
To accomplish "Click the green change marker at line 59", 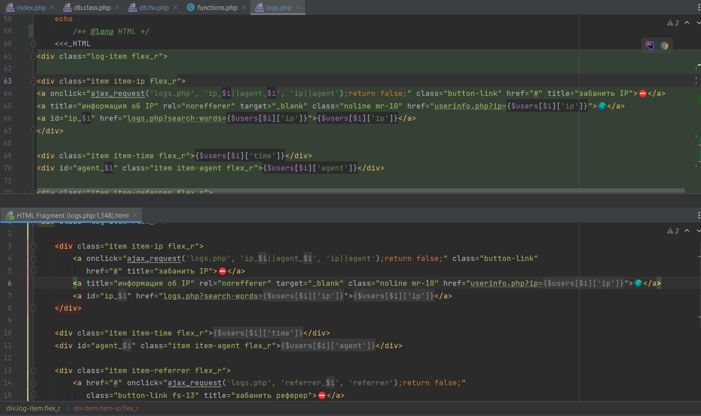I will point(31,32).
